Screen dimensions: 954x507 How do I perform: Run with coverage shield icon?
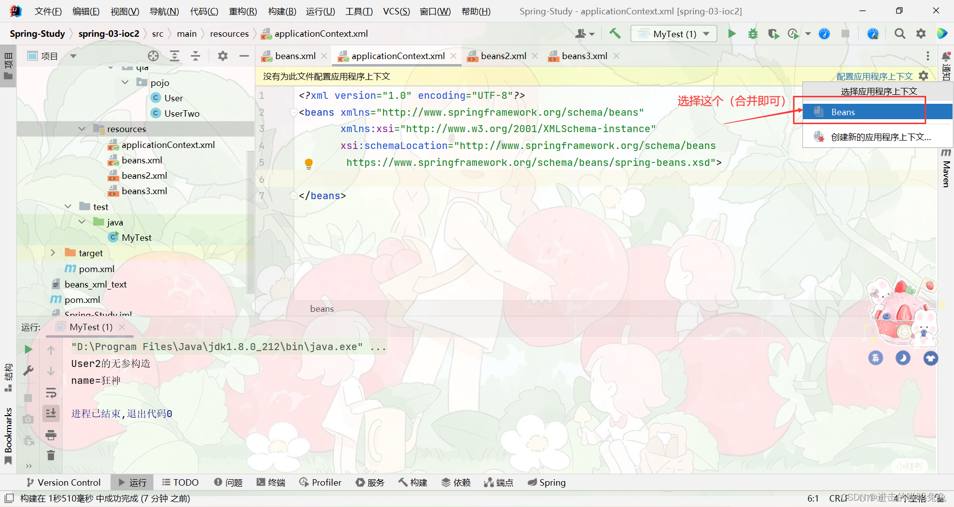[x=773, y=34]
